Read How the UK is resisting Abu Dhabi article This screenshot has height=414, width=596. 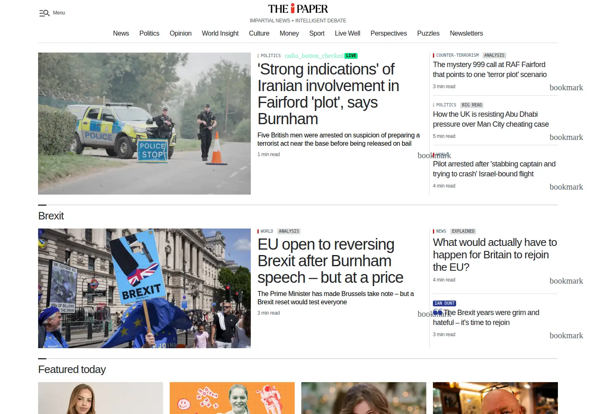click(491, 119)
